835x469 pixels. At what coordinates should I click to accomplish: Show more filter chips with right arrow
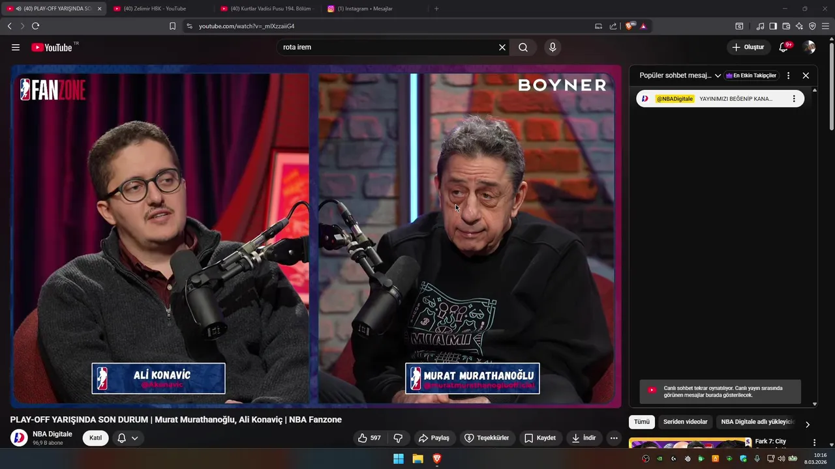[807, 424]
